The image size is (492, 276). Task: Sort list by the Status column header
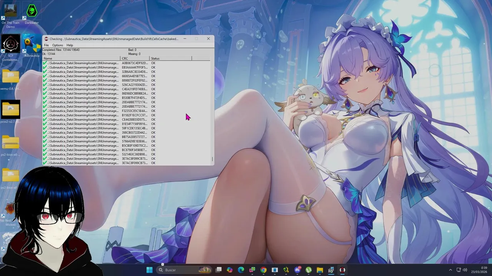click(x=171, y=58)
